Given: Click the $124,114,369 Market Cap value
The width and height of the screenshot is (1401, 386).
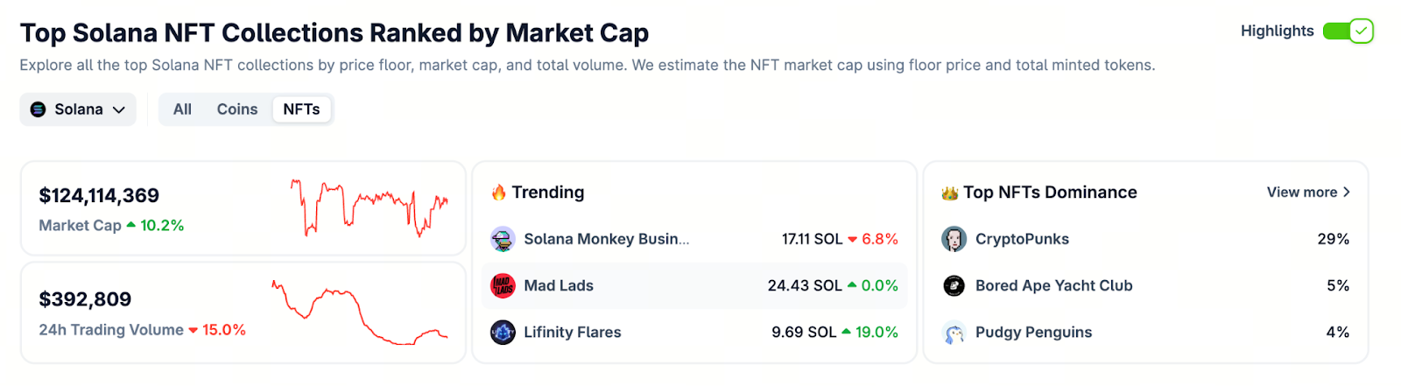Looking at the screenshot, I should (x=99, y=196).
